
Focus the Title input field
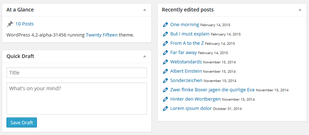(x=77, y=73)
